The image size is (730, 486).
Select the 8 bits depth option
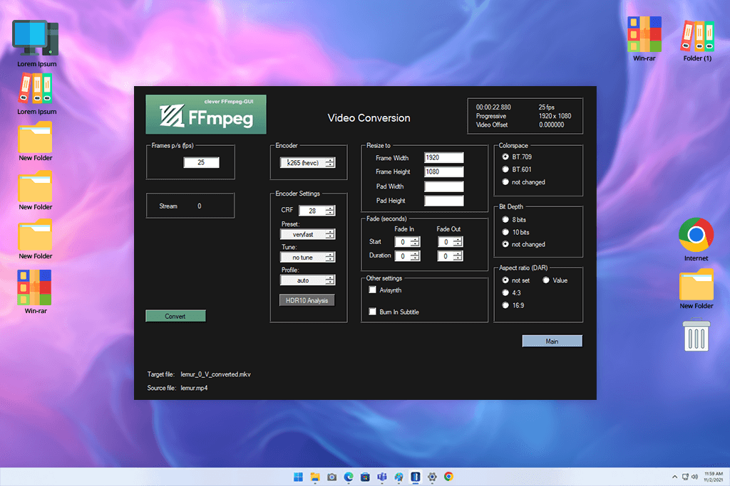(505, 219)
